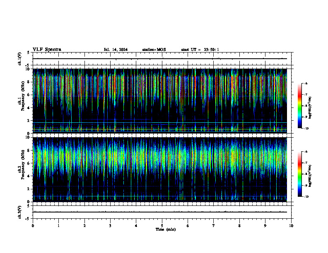Click the time axis tick label "0"
The image size is (328, 253).
click(x=33, y=226)
